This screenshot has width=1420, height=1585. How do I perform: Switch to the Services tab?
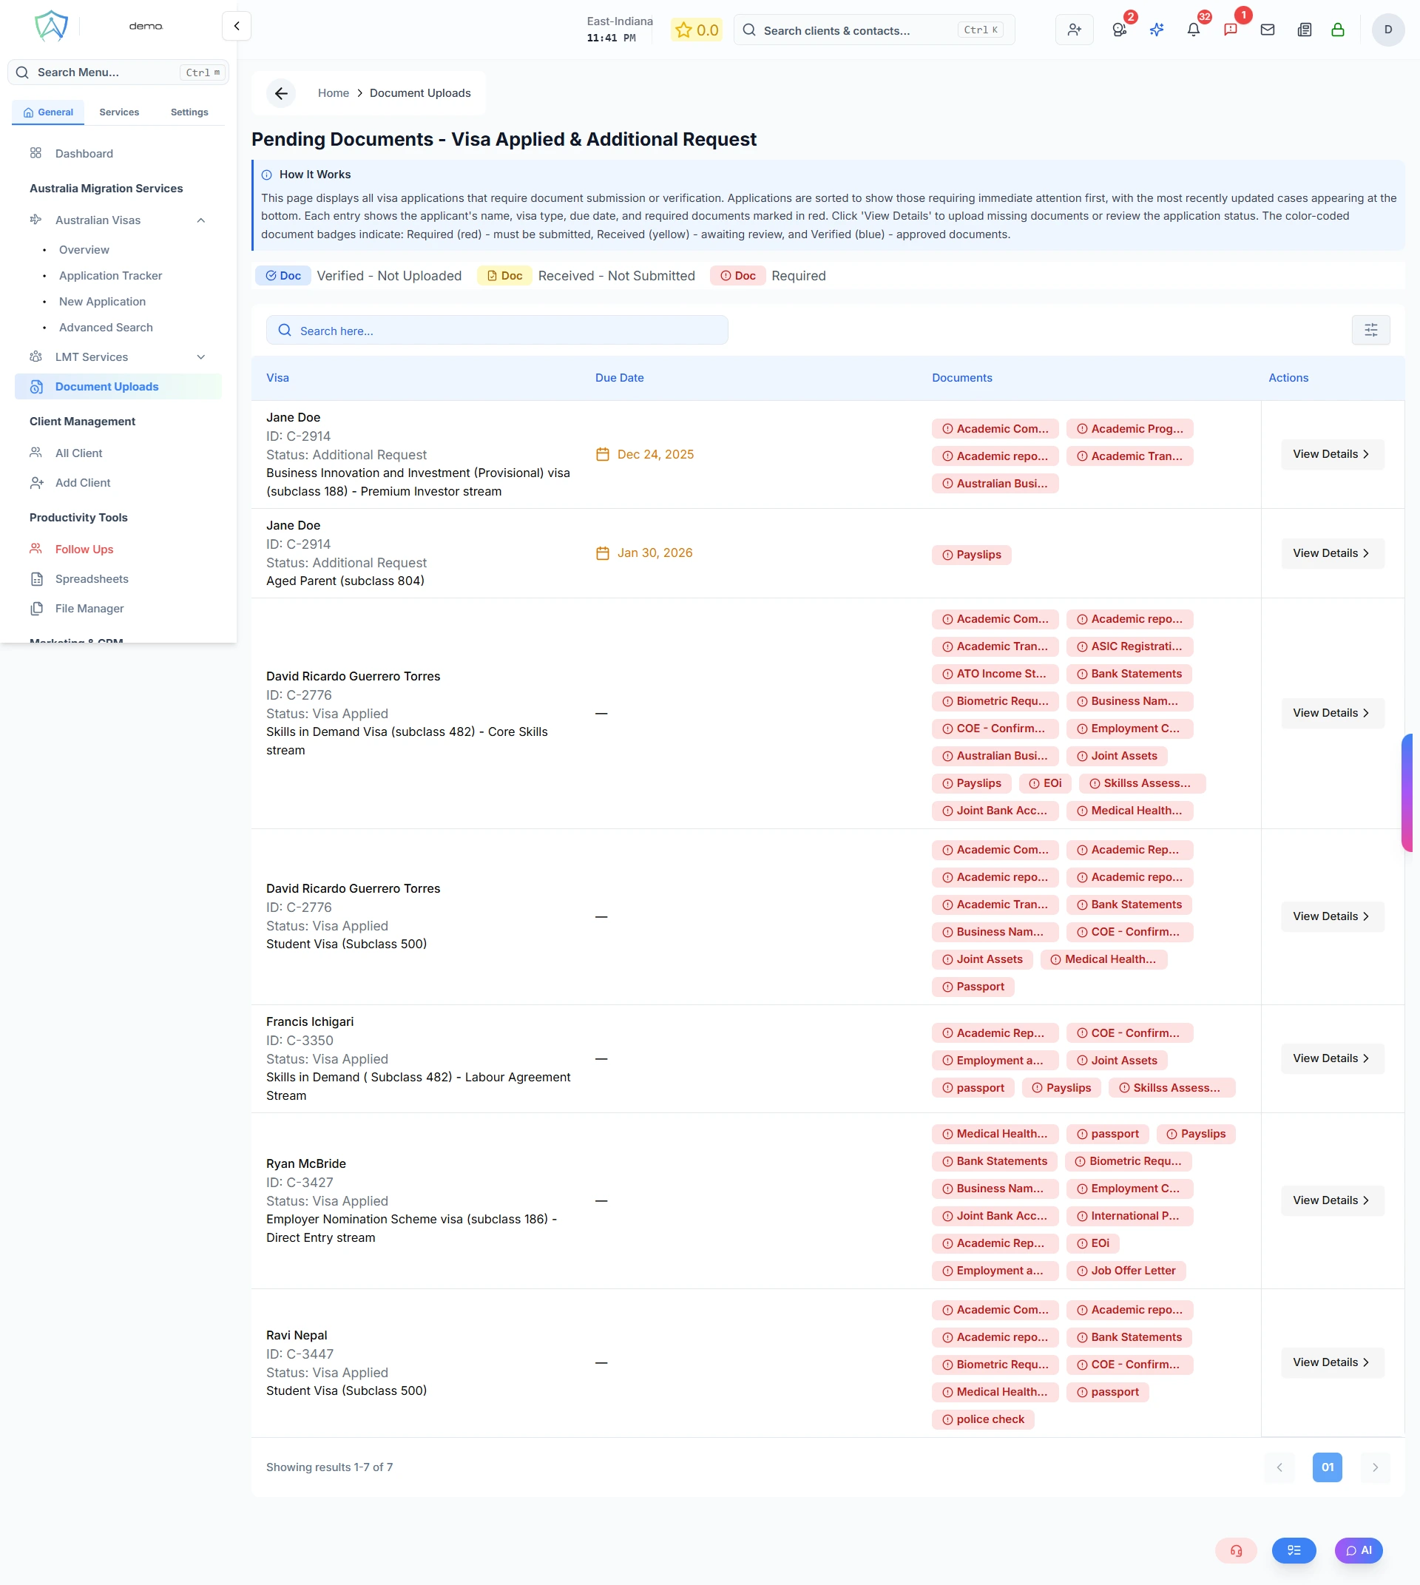[x=118, y=112]
